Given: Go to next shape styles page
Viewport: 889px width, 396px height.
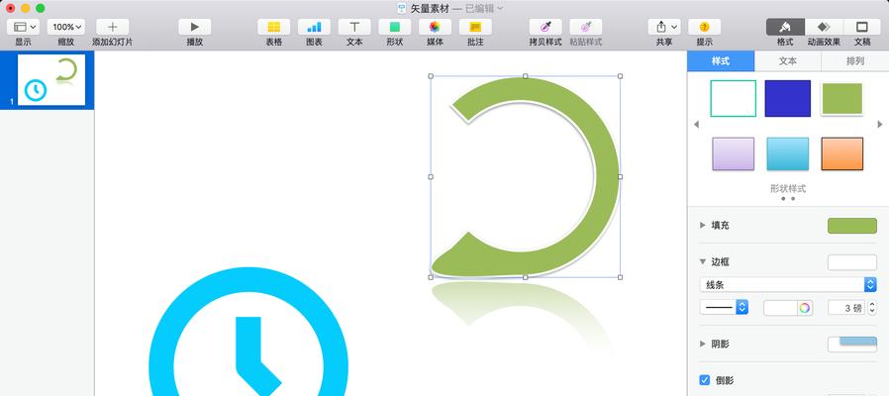Looking at the screenshot, I should [880, 125].
